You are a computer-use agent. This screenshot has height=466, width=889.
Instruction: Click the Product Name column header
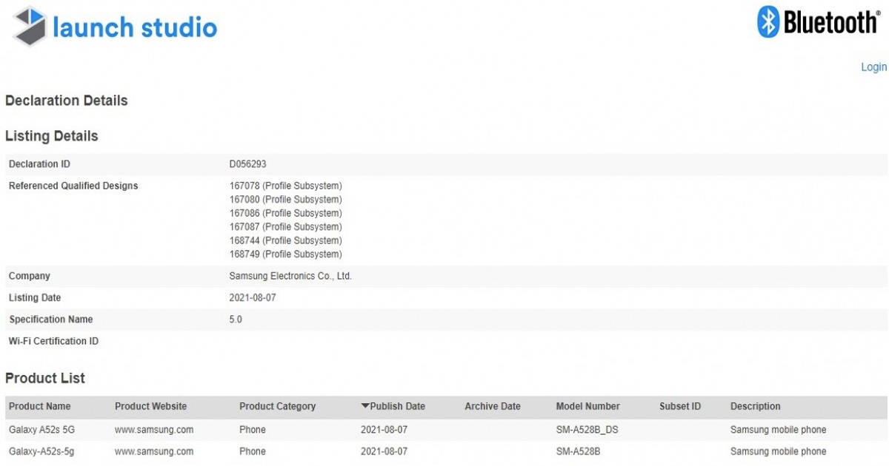coord(40,406)
